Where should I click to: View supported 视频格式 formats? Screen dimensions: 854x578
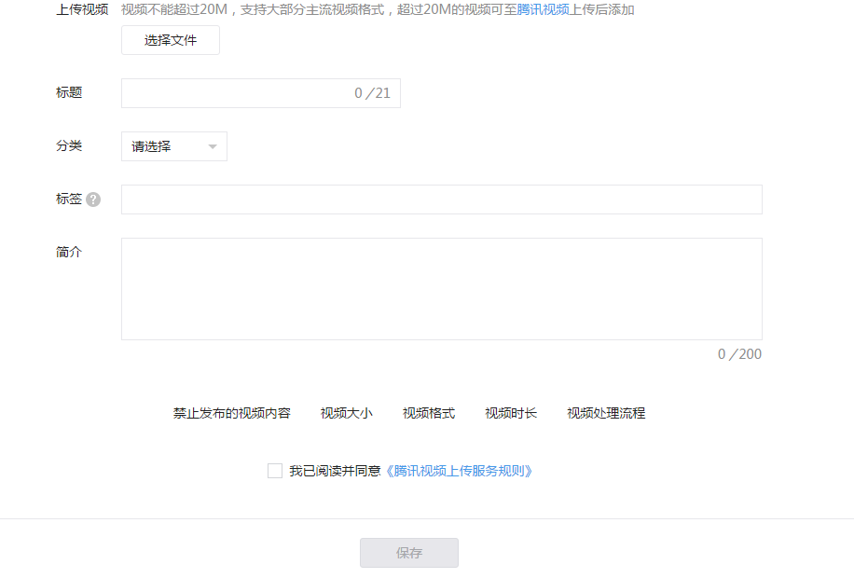click(427, 413)
